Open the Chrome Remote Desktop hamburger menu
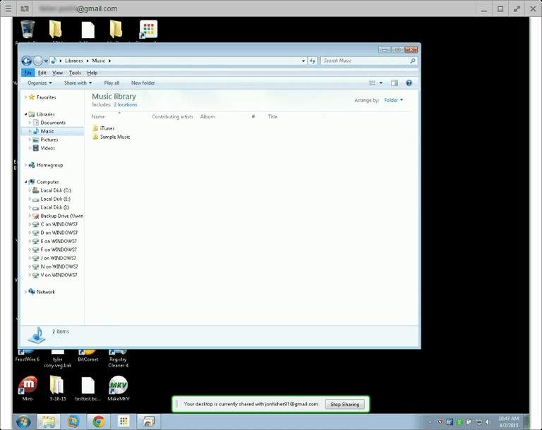The width and height of the screenshot is (542, 430). [x=8, y=8]
